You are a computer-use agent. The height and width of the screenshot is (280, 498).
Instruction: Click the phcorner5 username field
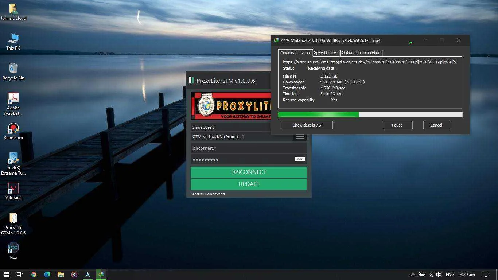pos(249,148)
